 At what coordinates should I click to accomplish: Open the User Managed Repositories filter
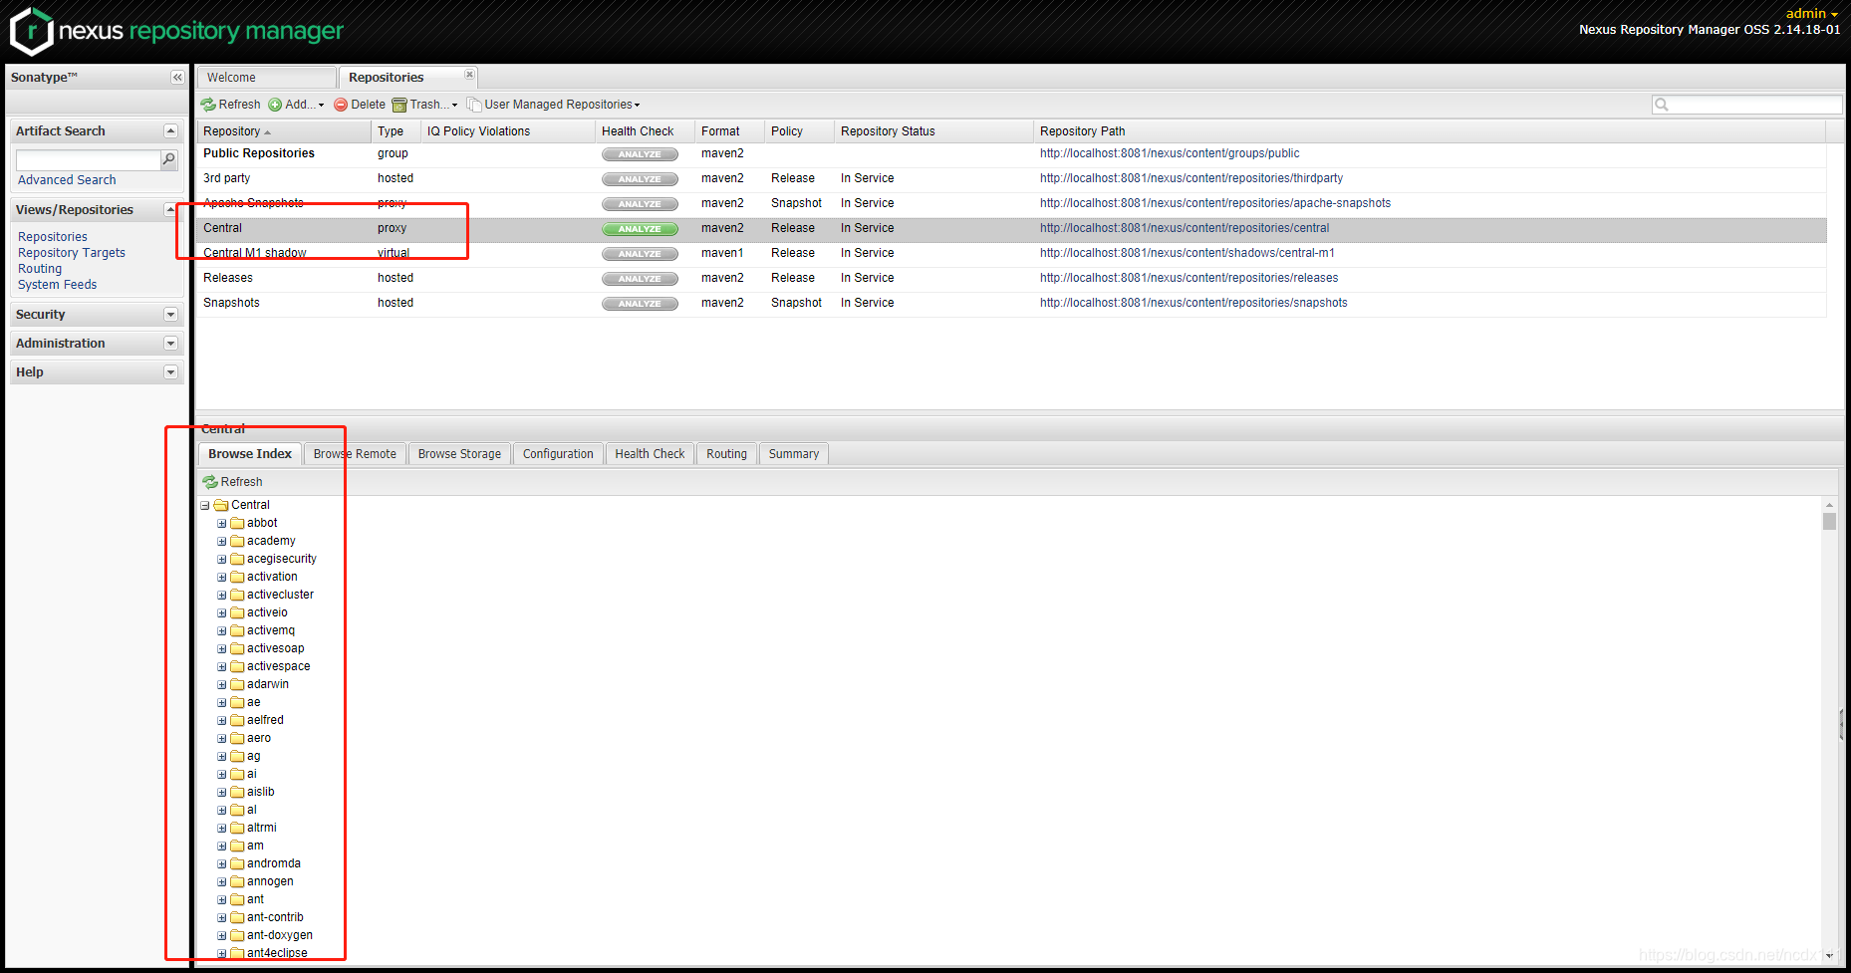pos(554,105)
